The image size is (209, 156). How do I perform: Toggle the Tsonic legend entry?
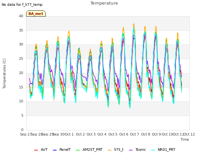pyautogui.click(x=137, y=149)
